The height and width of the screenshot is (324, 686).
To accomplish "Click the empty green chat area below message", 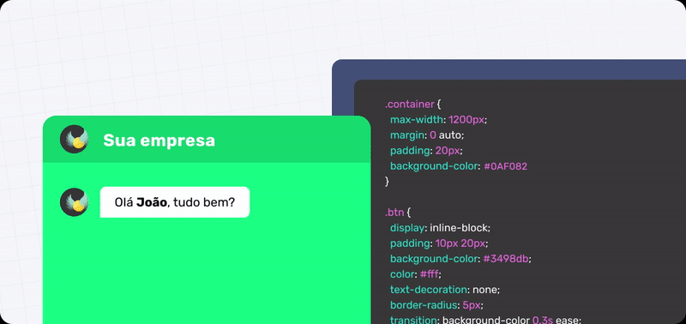I will 207,271.
